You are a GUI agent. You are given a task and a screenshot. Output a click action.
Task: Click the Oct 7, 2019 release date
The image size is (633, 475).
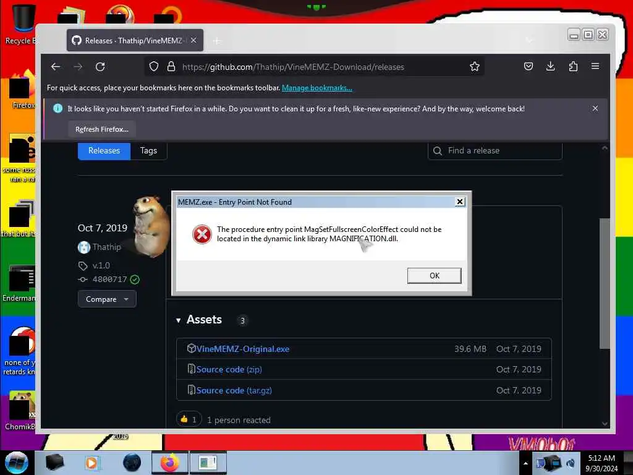pyautogui.click(x=103, y=228)
